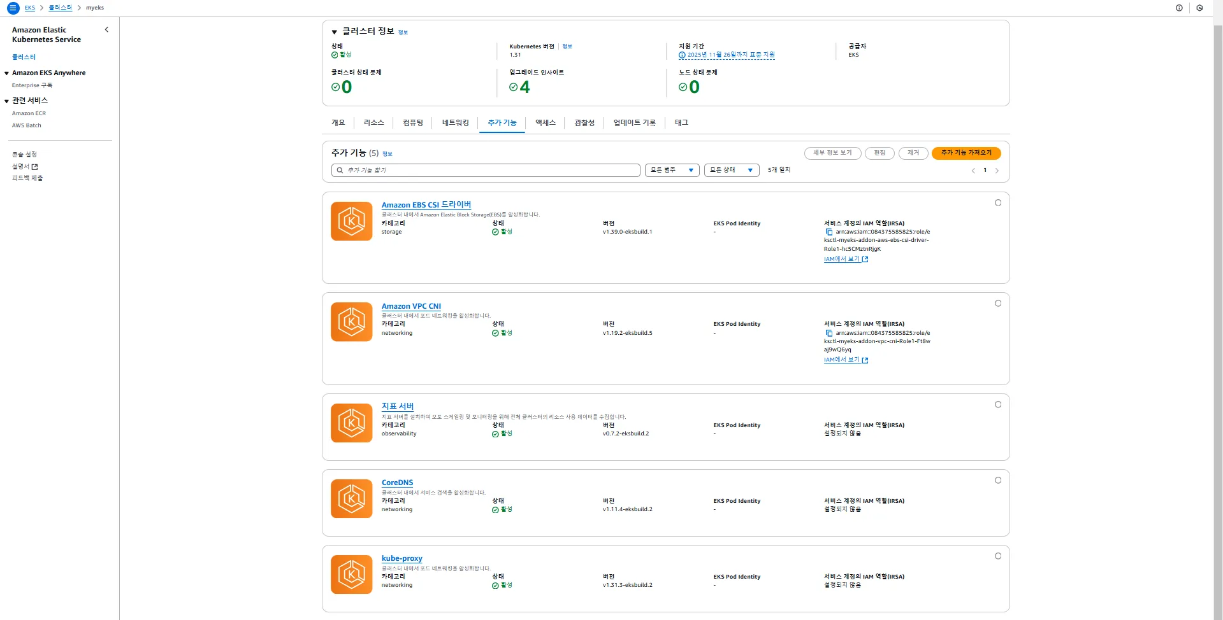Open the 2025년 11월 26일까지 표준 지원 link
This screenshot has height=620, width=1223.
(731, 55)
